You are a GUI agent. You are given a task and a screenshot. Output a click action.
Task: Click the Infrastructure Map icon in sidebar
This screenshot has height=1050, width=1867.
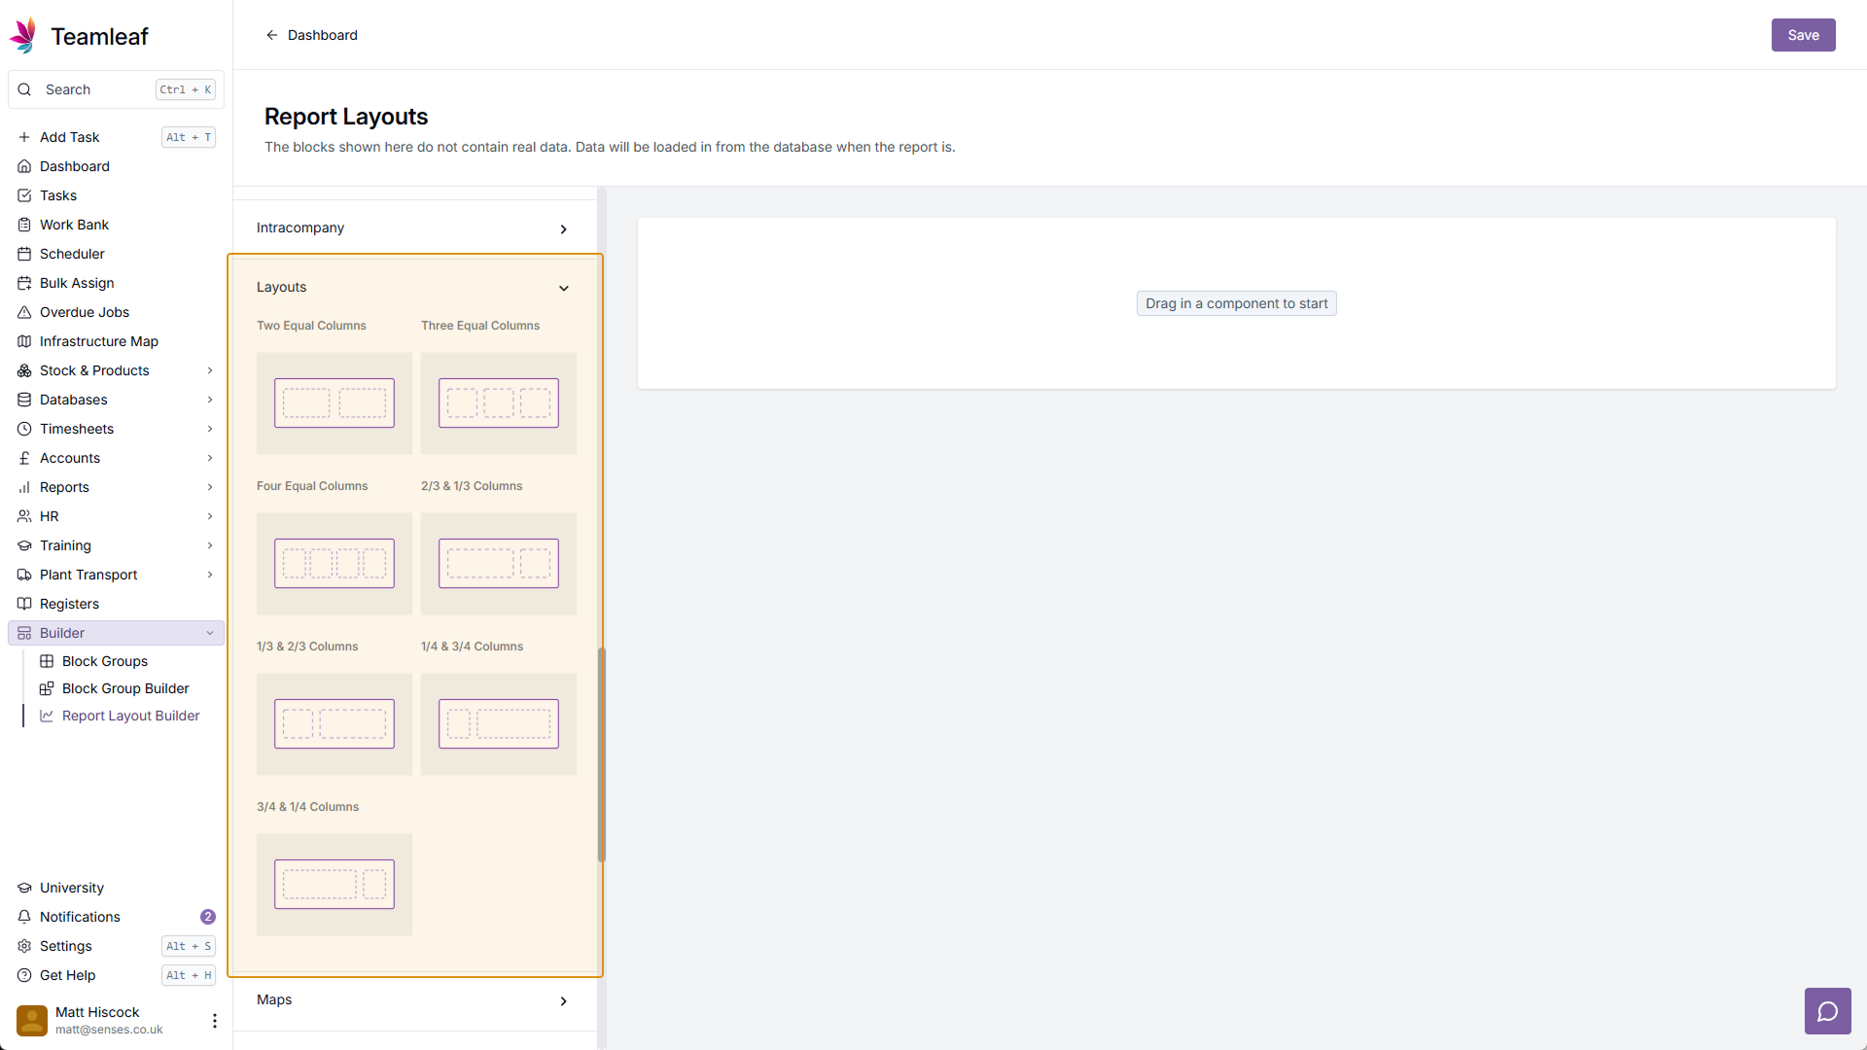pos(24,341)
